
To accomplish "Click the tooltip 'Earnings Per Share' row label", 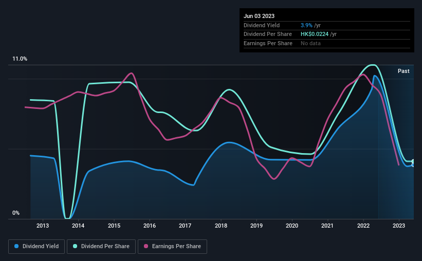I will (268, 43).
